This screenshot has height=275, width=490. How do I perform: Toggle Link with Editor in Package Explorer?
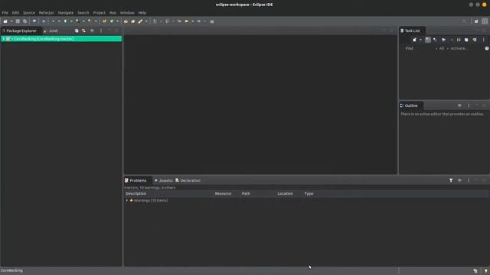coord(83,31)
